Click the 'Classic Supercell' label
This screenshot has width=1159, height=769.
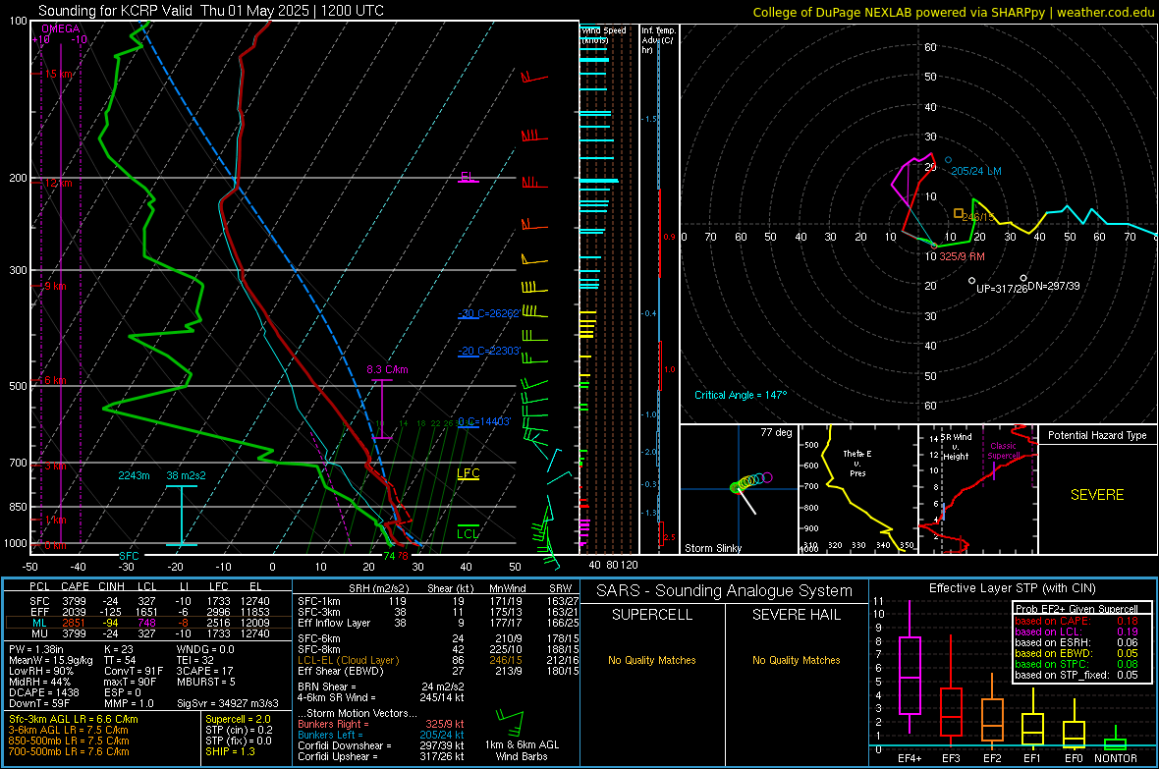coord(1003,451)
